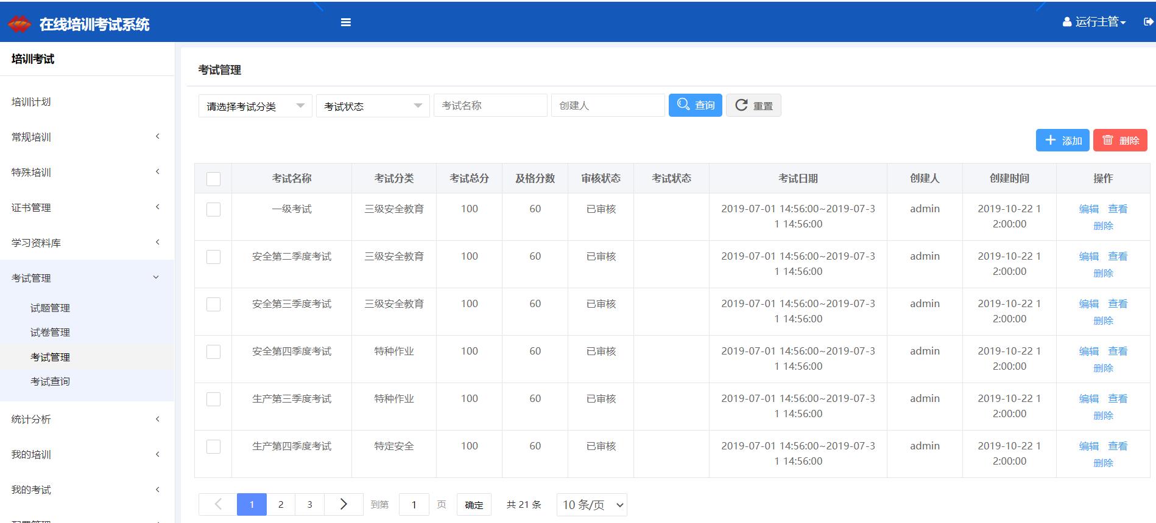Click the 审核状态 column header
The width and height of the screenshot is (1156, 523).
601,178
